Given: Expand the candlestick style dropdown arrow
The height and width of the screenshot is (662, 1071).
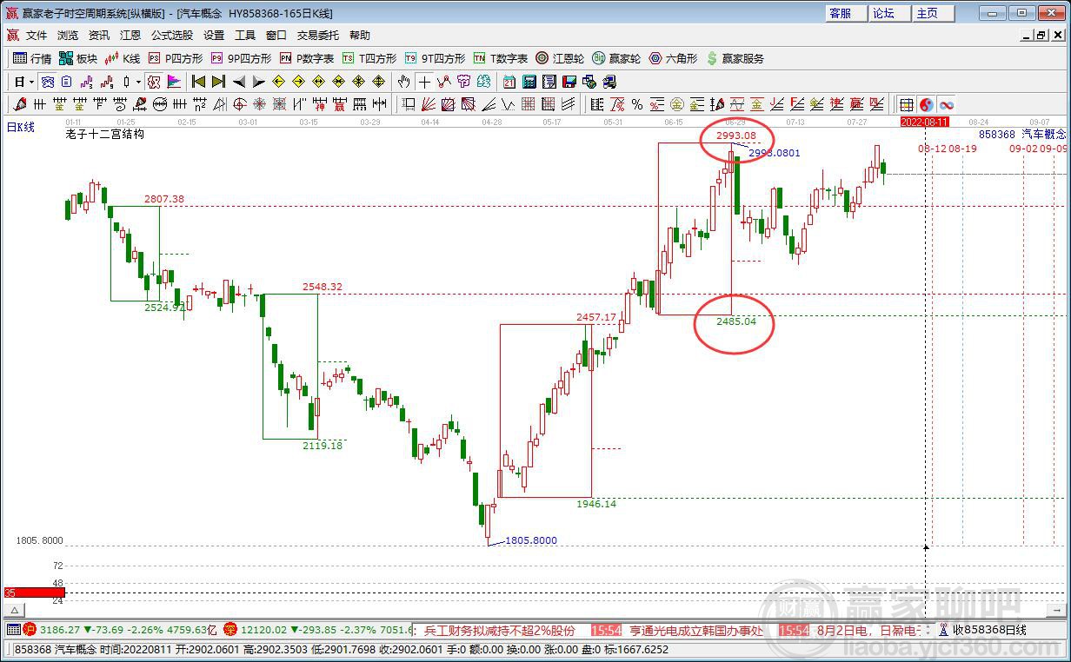Looking at the screenshot, I should coord(138,82).
